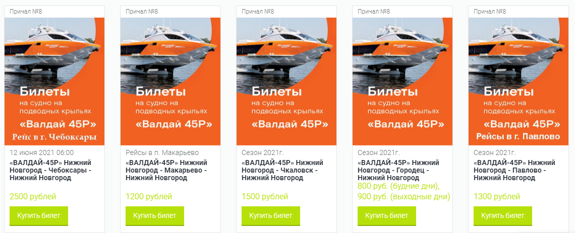The height and width of the screenshot is (233, 575).
Task: Click the 12 июня 2021 06:00 date
Action: pos(41,152)
